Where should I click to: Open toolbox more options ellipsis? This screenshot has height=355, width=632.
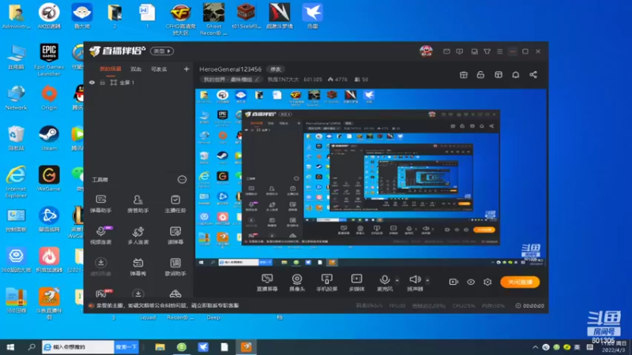pos(182,180)
